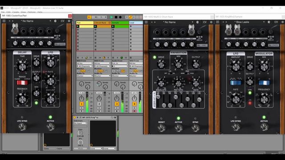Click the Pad track volume meter slider
The width and height of the screenshot is (285, 160).
pos(87,102)
